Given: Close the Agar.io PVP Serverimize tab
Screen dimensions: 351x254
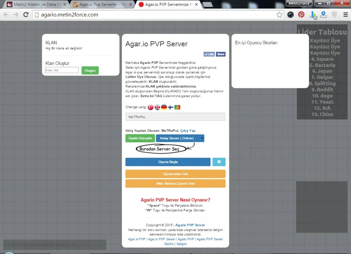Looking at the screenshot, I should point(196,4).
